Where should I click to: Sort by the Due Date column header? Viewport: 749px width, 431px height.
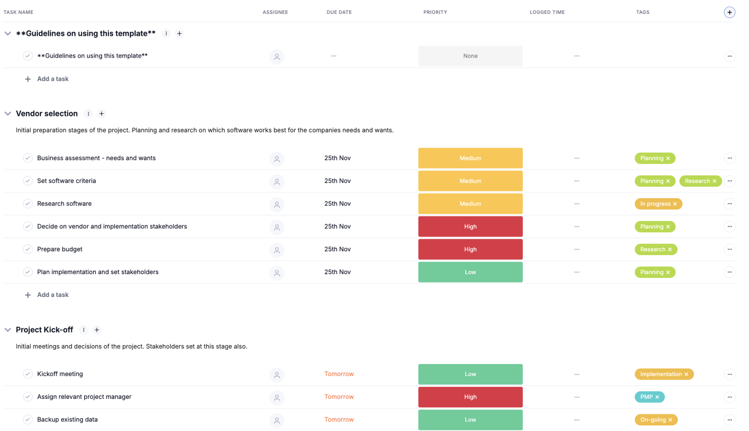(339, 13)
